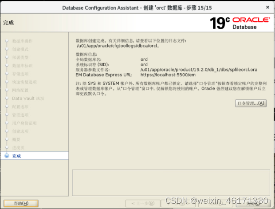The width and height of the screenshot is (275, 209).
Task: Select the highlighted 完成 step in sidebar
Action: pyautogui.click(x=35, y=156)
